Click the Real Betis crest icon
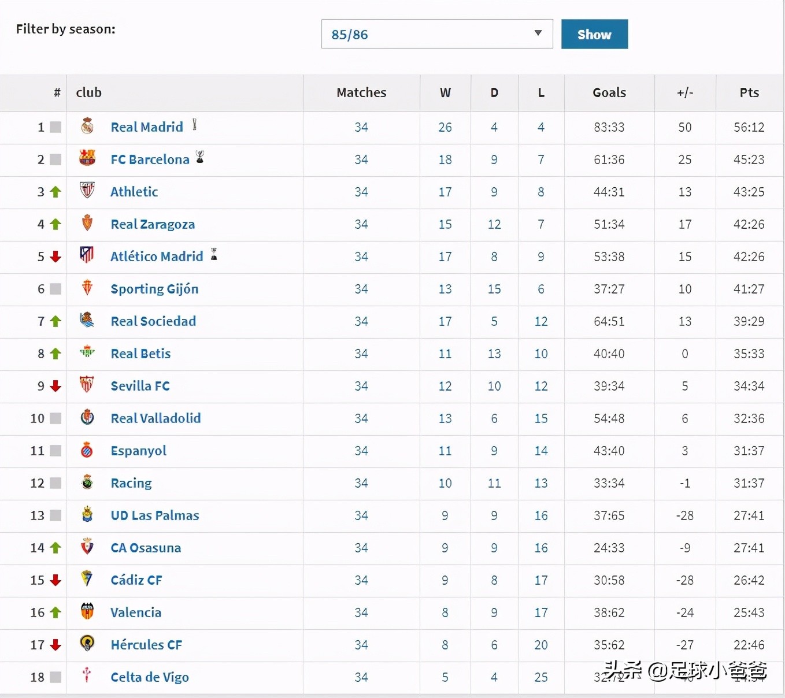This screenshot has width=785, height=698. pyautogui.click(x=87, y=352)
